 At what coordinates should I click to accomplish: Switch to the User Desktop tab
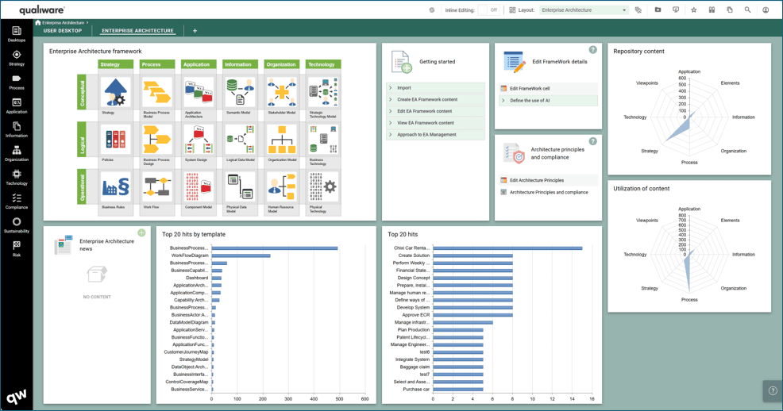[63, 31]
